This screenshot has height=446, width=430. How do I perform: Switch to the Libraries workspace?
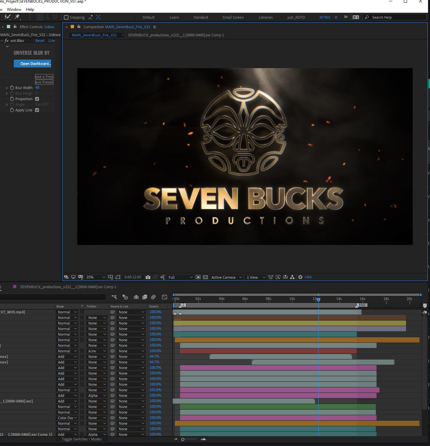[266, 17]
